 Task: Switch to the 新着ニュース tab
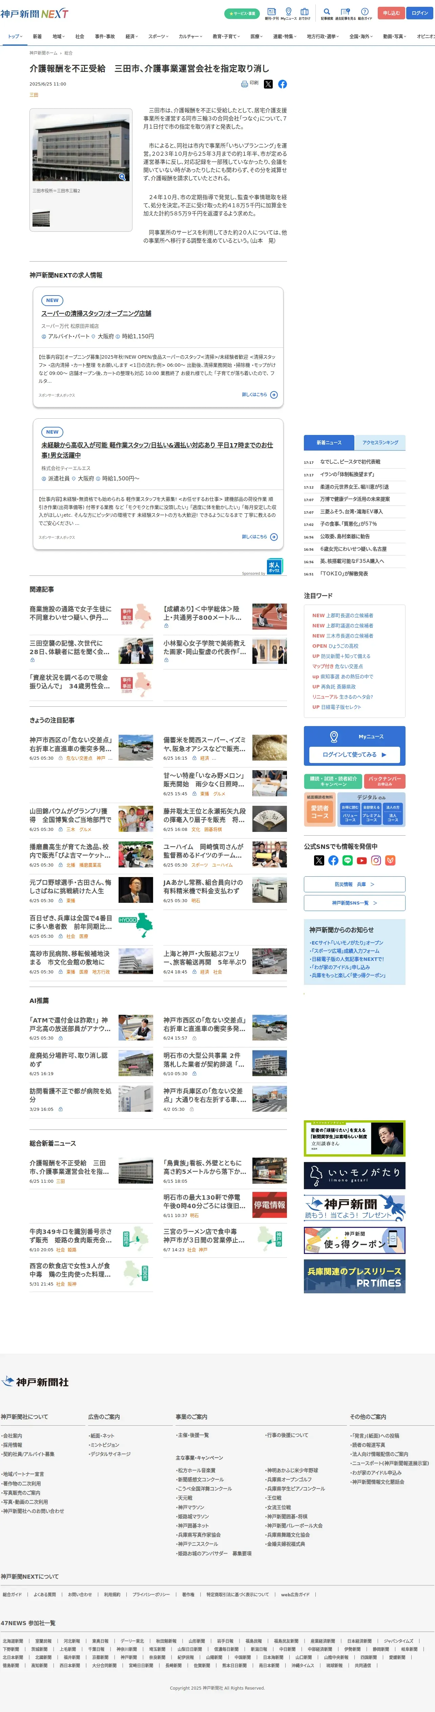(x=329, y=443)
